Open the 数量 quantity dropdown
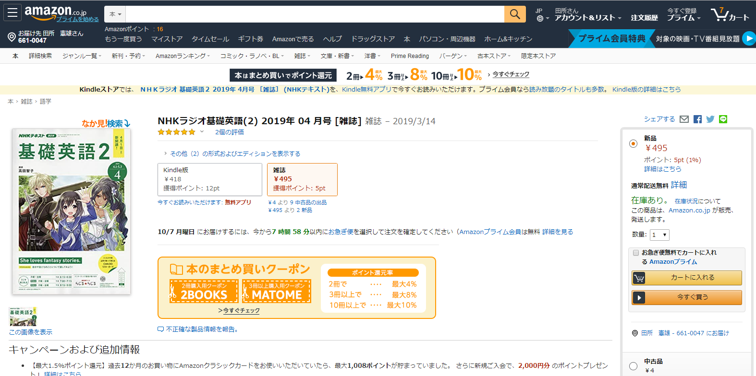Viewport: 756px width, 376px height. coord(659,235)
